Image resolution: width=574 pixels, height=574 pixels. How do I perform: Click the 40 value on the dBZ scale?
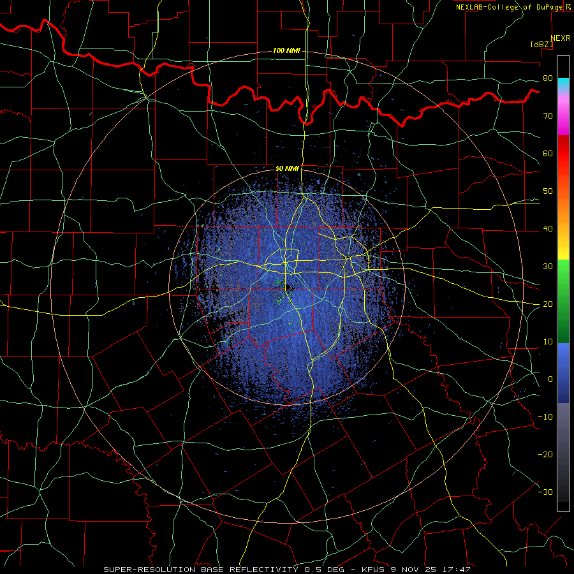pos(548,229)
